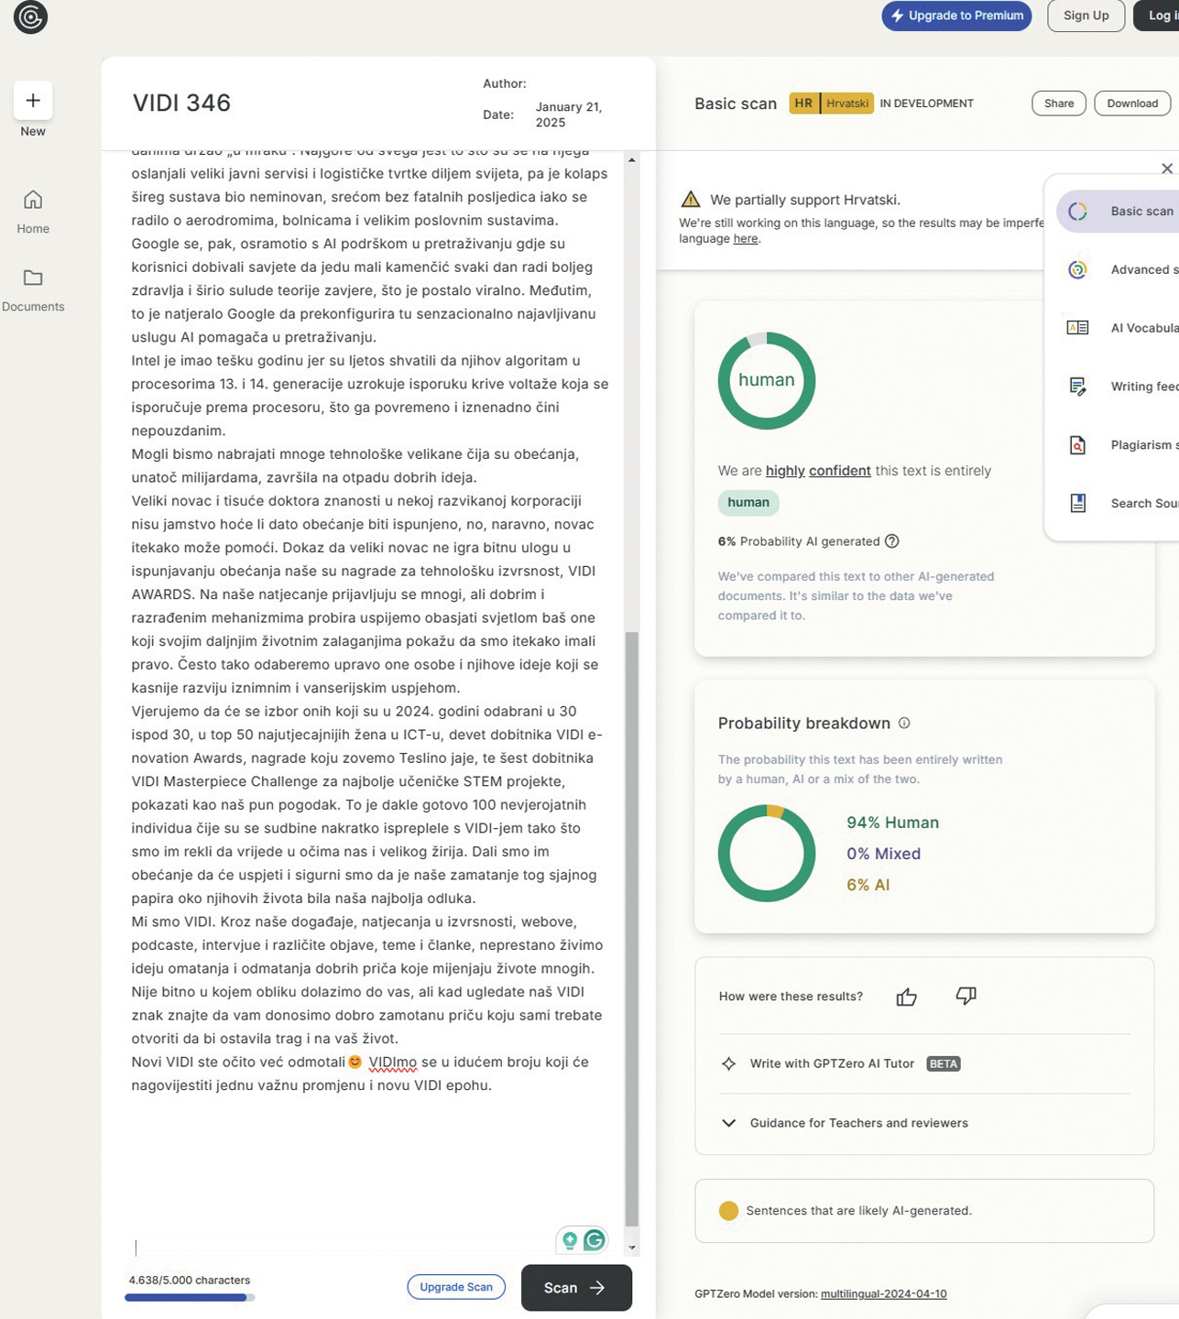Click the Grammarly icon in the editor
Screen dimensions: 1179x1319
pos(595,1240)
